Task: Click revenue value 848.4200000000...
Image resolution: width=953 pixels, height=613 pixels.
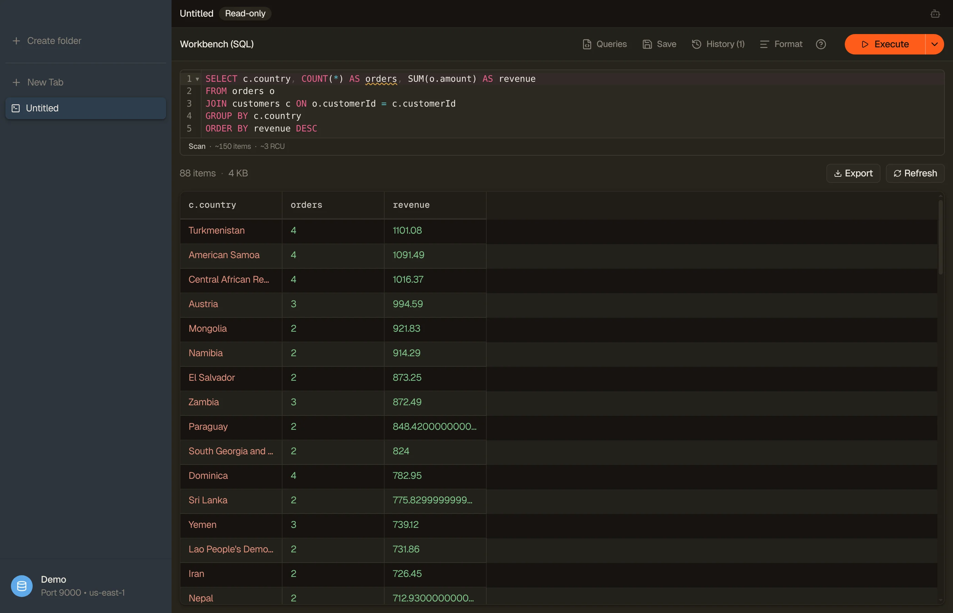Action: [435, 427]
